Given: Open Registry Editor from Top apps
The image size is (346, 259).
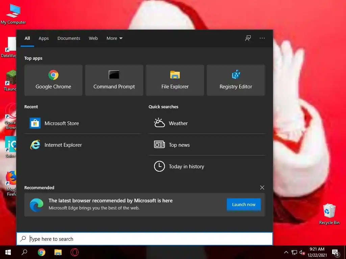Looking at the screenshot, I should tap(236, 80).
